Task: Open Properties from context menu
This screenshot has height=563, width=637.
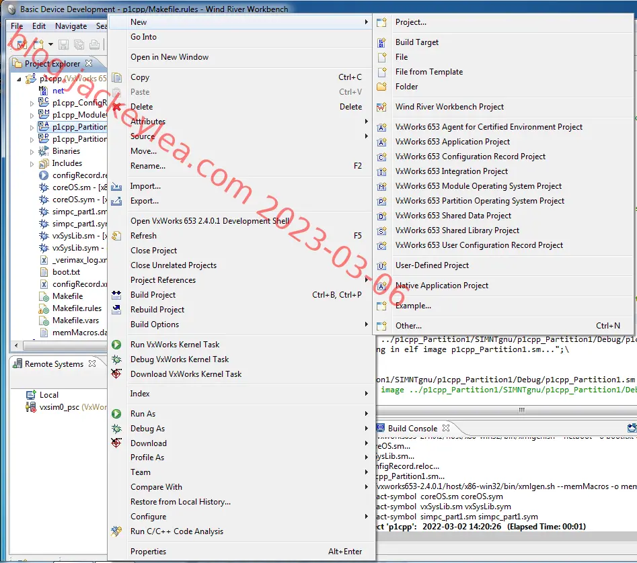Action: pos(249,551)
